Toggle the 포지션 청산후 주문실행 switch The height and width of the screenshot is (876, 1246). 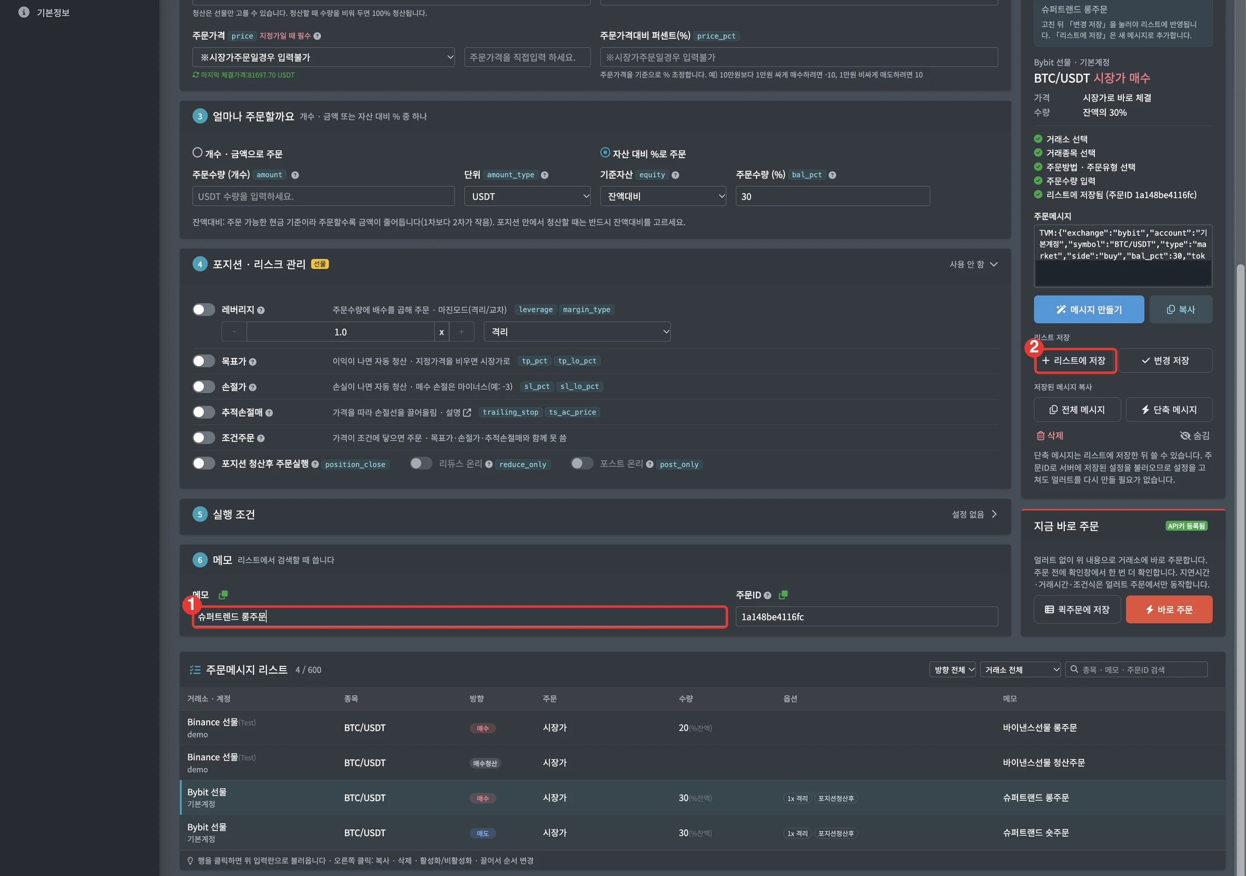(x=204, y=463)
